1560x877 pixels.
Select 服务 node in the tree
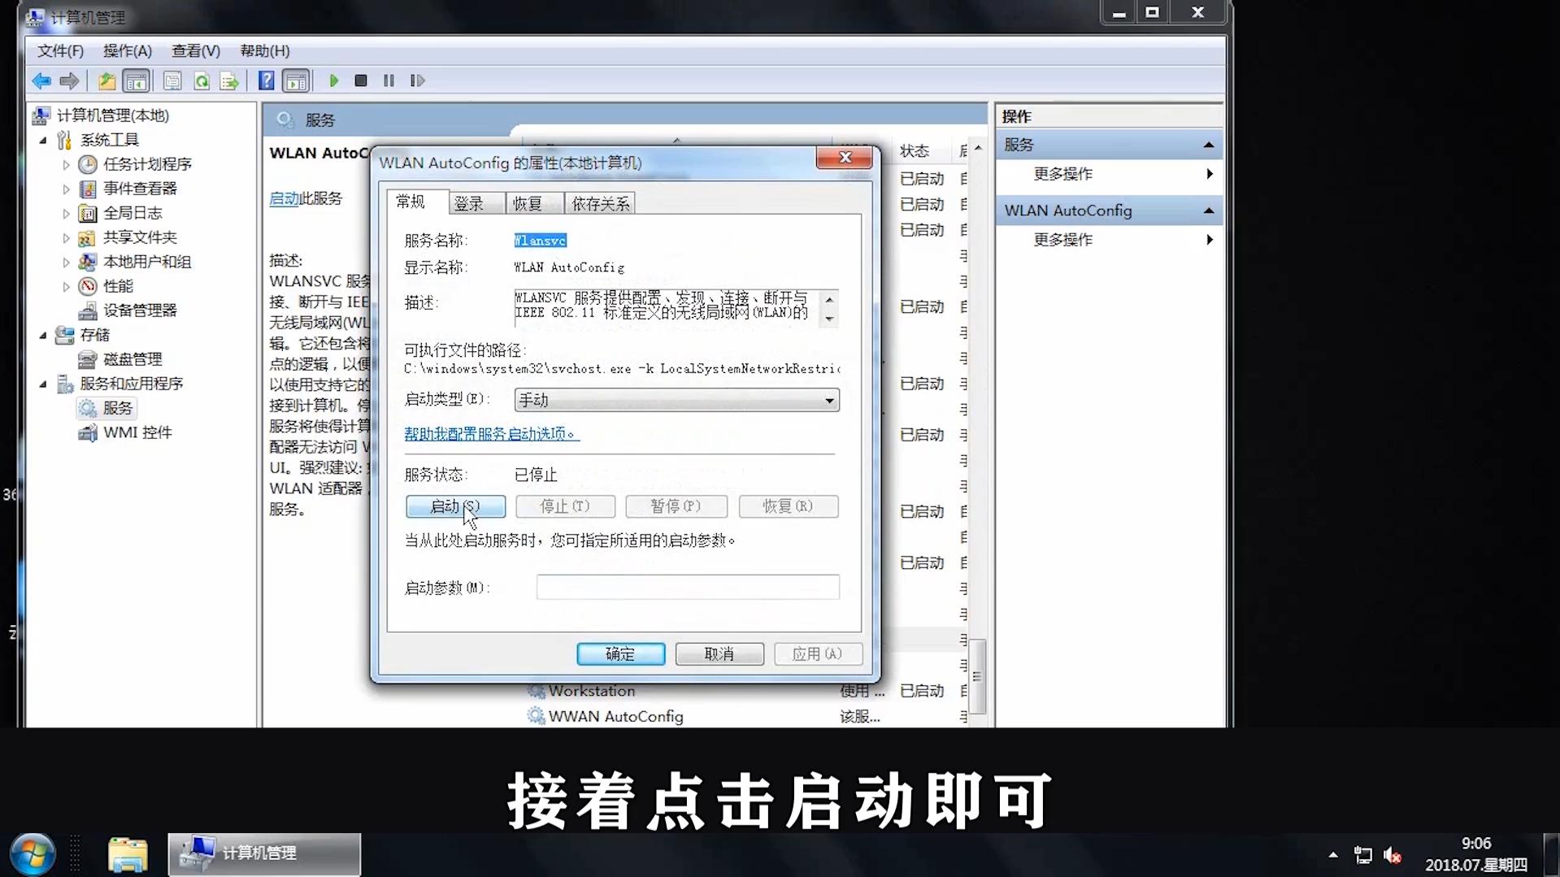117,408
